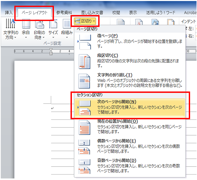Screen dimensions: 197x180
Task: Click the 改ページ page break icon
Action: coord(85,42)
